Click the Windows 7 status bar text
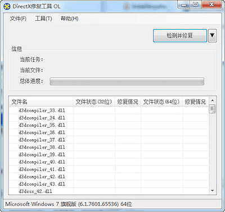This screenshot has width=225, height=212. tap(69, 204)
